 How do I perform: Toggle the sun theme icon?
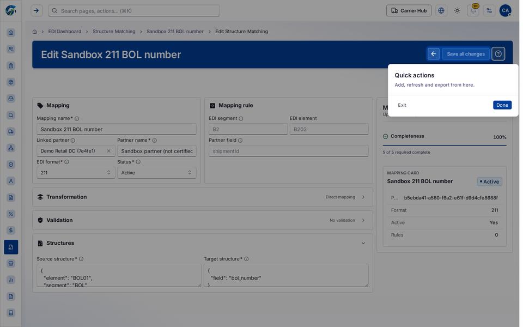[457, 11]
